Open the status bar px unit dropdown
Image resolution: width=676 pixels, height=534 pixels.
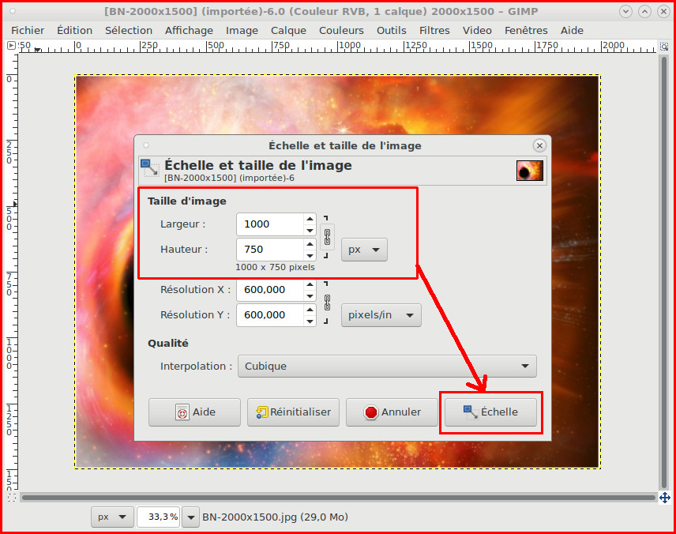[112, 517]
